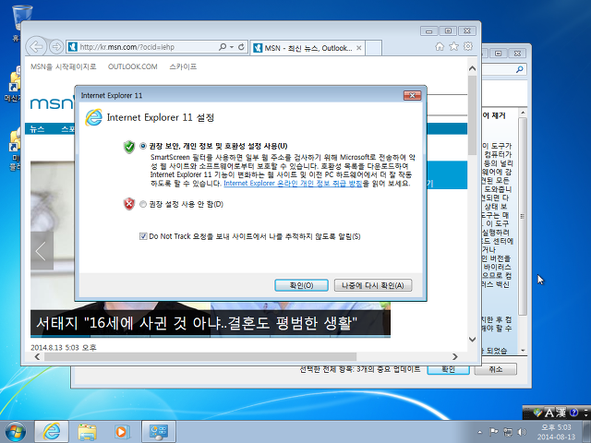Click the language bar 漢 Hanja icon

[x=561, y=413]
